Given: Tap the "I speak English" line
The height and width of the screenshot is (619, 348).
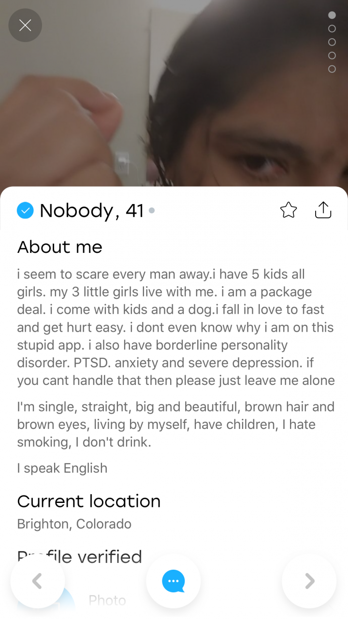Looking at the screenshot, I should pos(62,468).
